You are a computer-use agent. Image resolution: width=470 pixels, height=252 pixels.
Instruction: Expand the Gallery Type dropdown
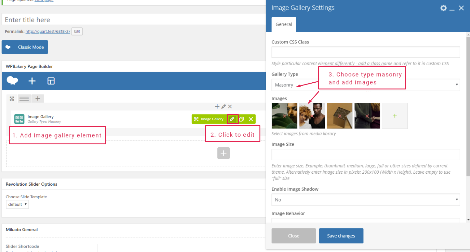(x=365, y=85)
